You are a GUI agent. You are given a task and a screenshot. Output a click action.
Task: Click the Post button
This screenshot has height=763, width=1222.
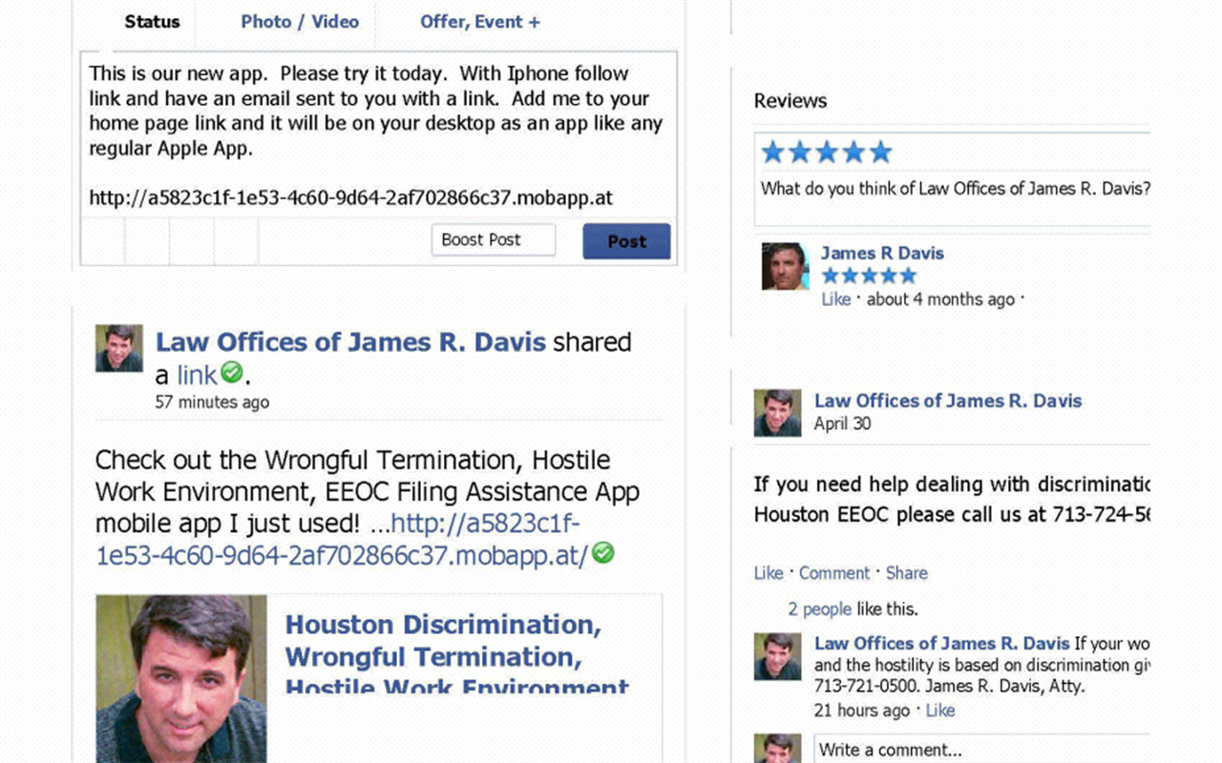[x=626, y=240]
